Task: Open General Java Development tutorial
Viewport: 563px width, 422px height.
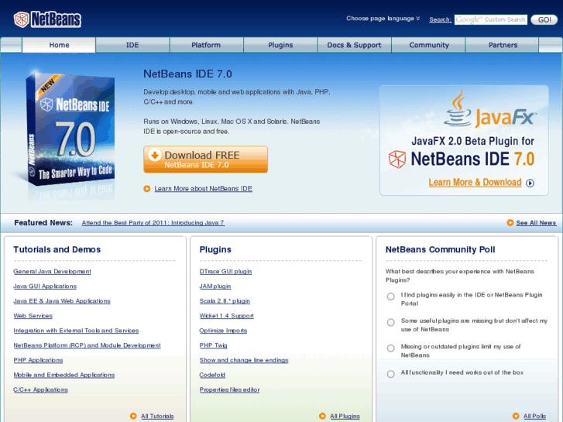Action: tap(52, 272)
